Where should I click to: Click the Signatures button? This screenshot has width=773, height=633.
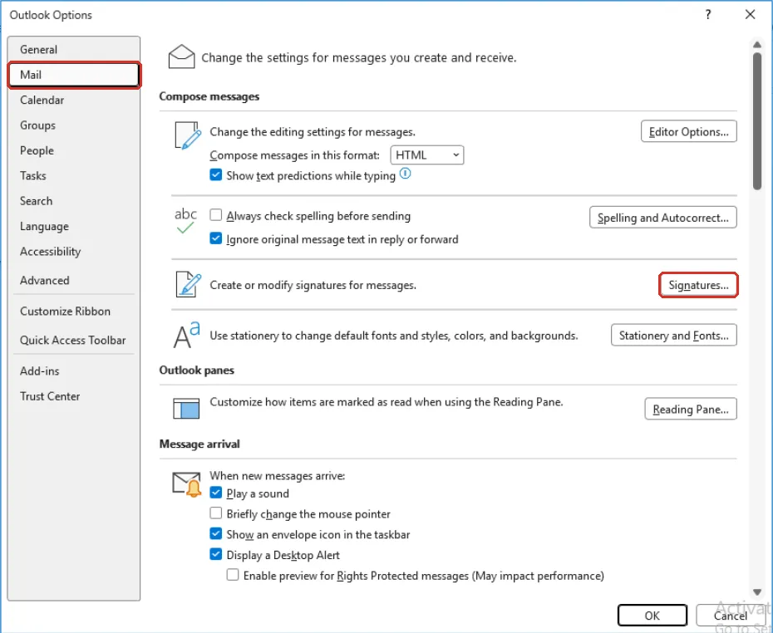(x=698, y=285)
